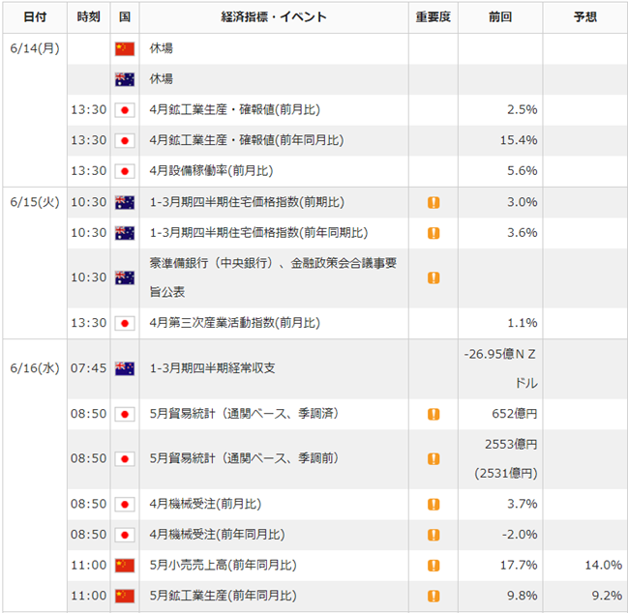Click the text 4月機械受注(前年同月比)
The height and width of the screenshot is (613, 628).
[x=217, y=535]
